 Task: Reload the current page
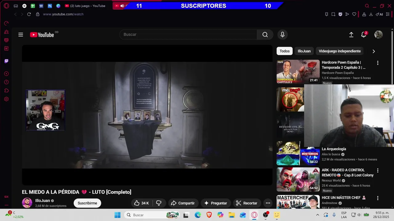(29, 14)
